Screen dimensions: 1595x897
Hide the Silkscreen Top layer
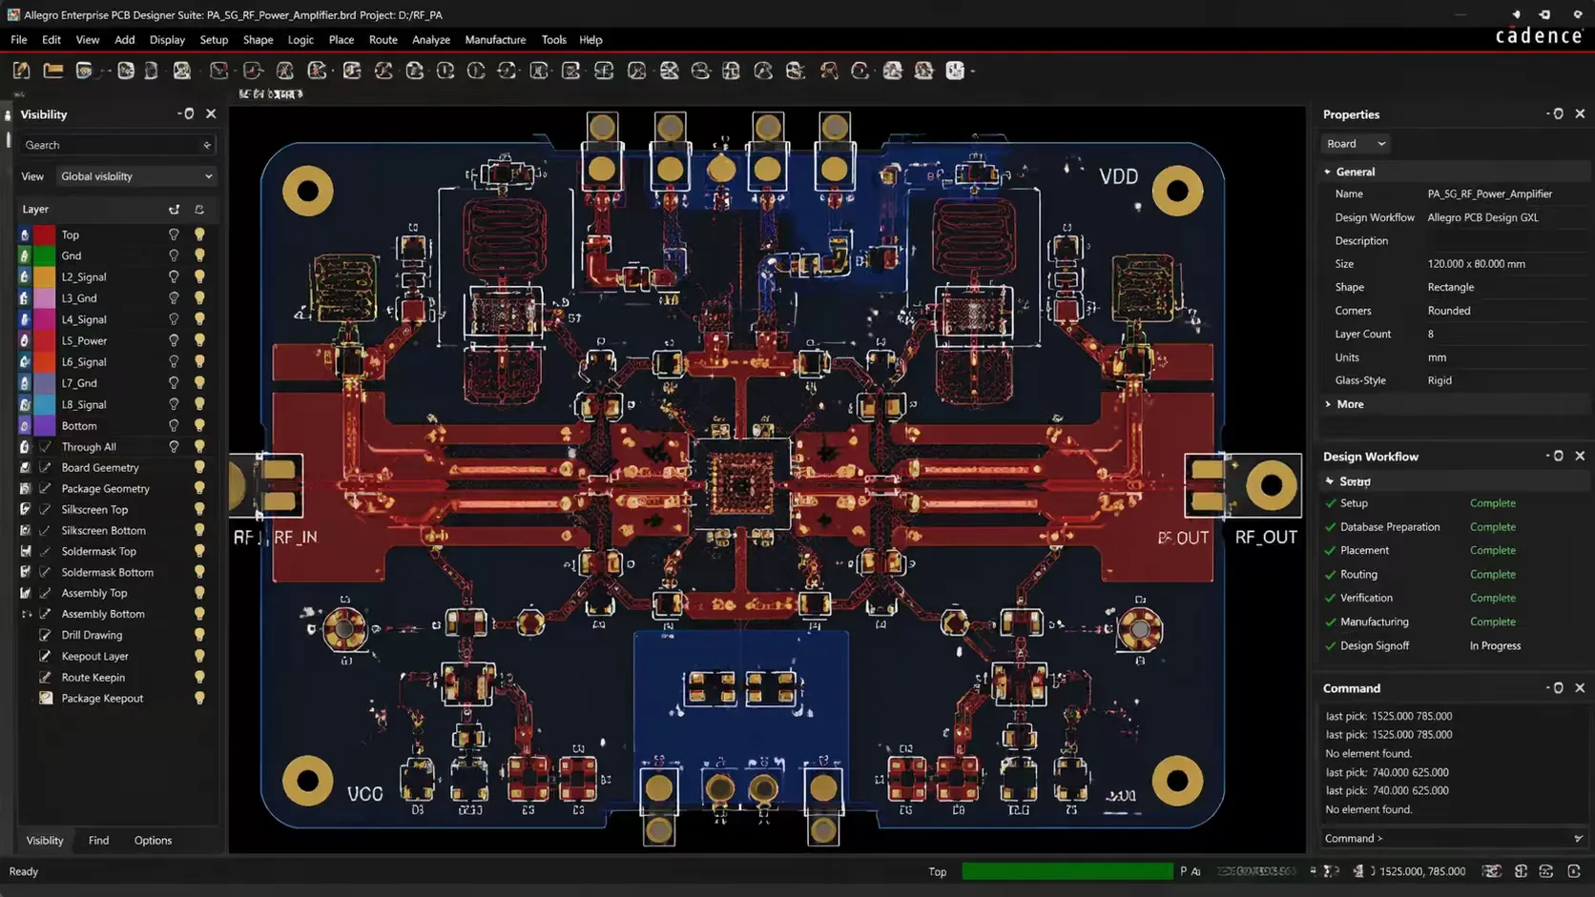[198, 509]
